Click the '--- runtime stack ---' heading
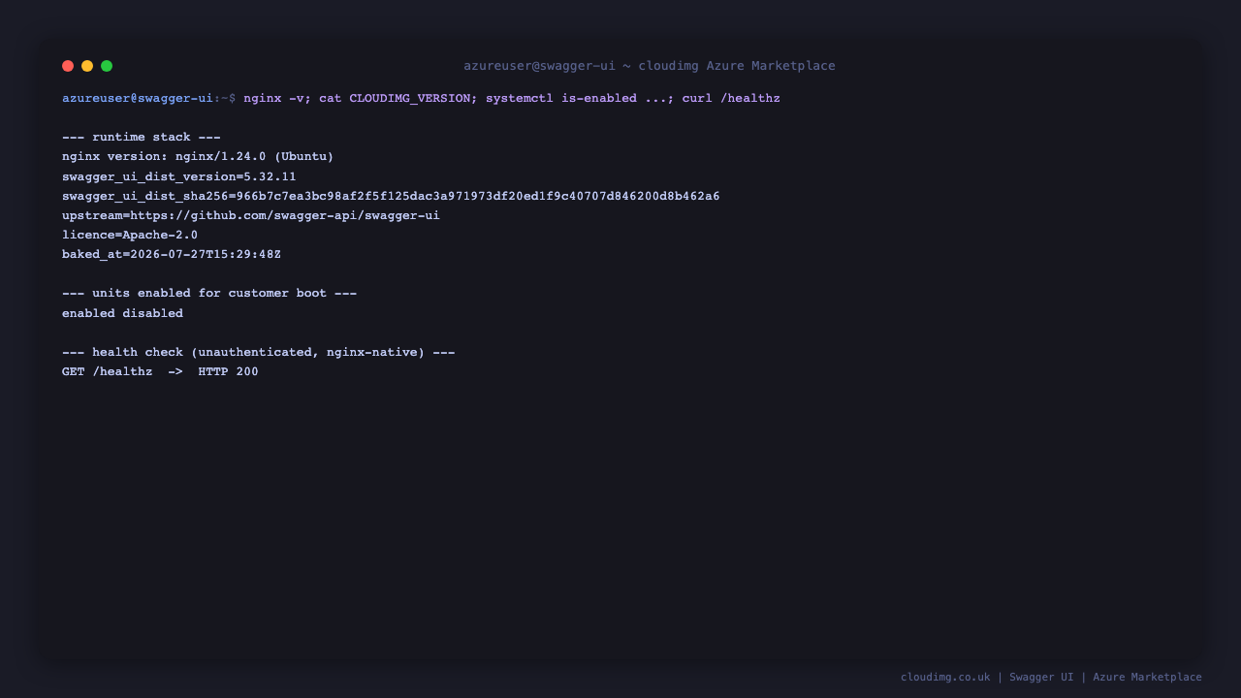Screen dimensions: 1241x698 click(142, 138)
